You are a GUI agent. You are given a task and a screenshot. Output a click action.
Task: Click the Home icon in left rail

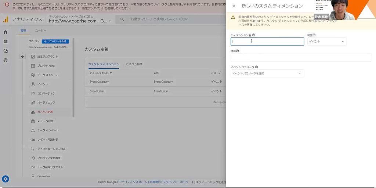(6, 32)
